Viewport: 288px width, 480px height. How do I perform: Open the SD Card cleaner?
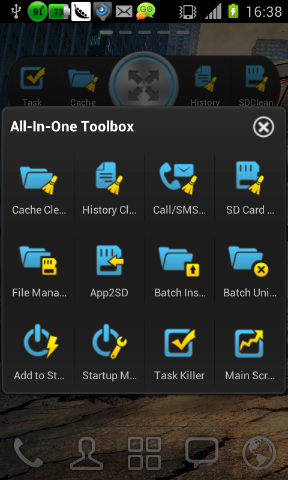(x=250, y=190)
